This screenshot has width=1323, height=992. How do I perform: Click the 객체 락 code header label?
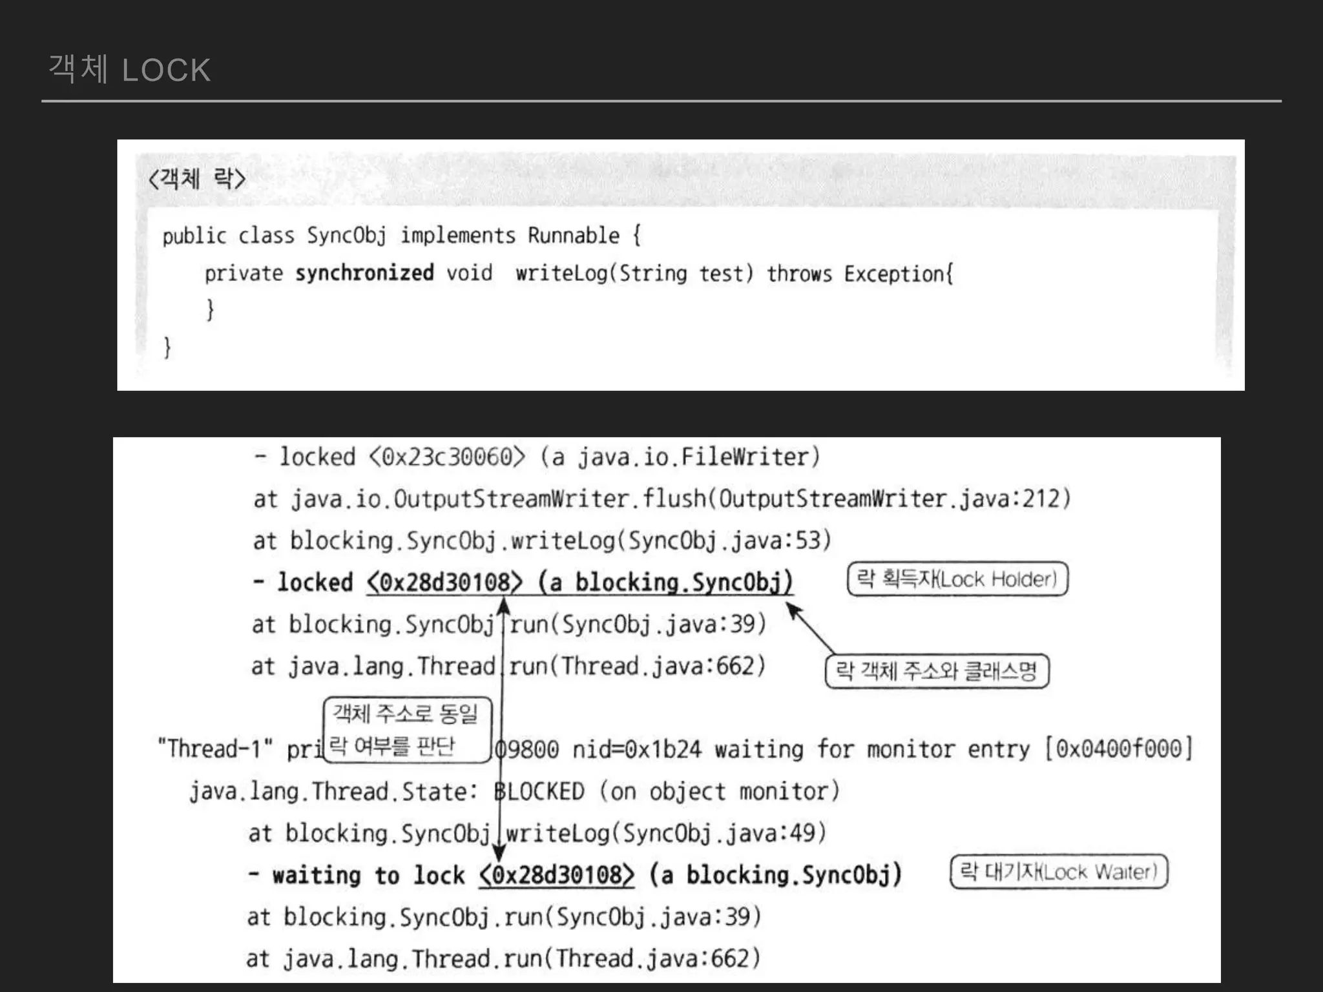(196, 178)
